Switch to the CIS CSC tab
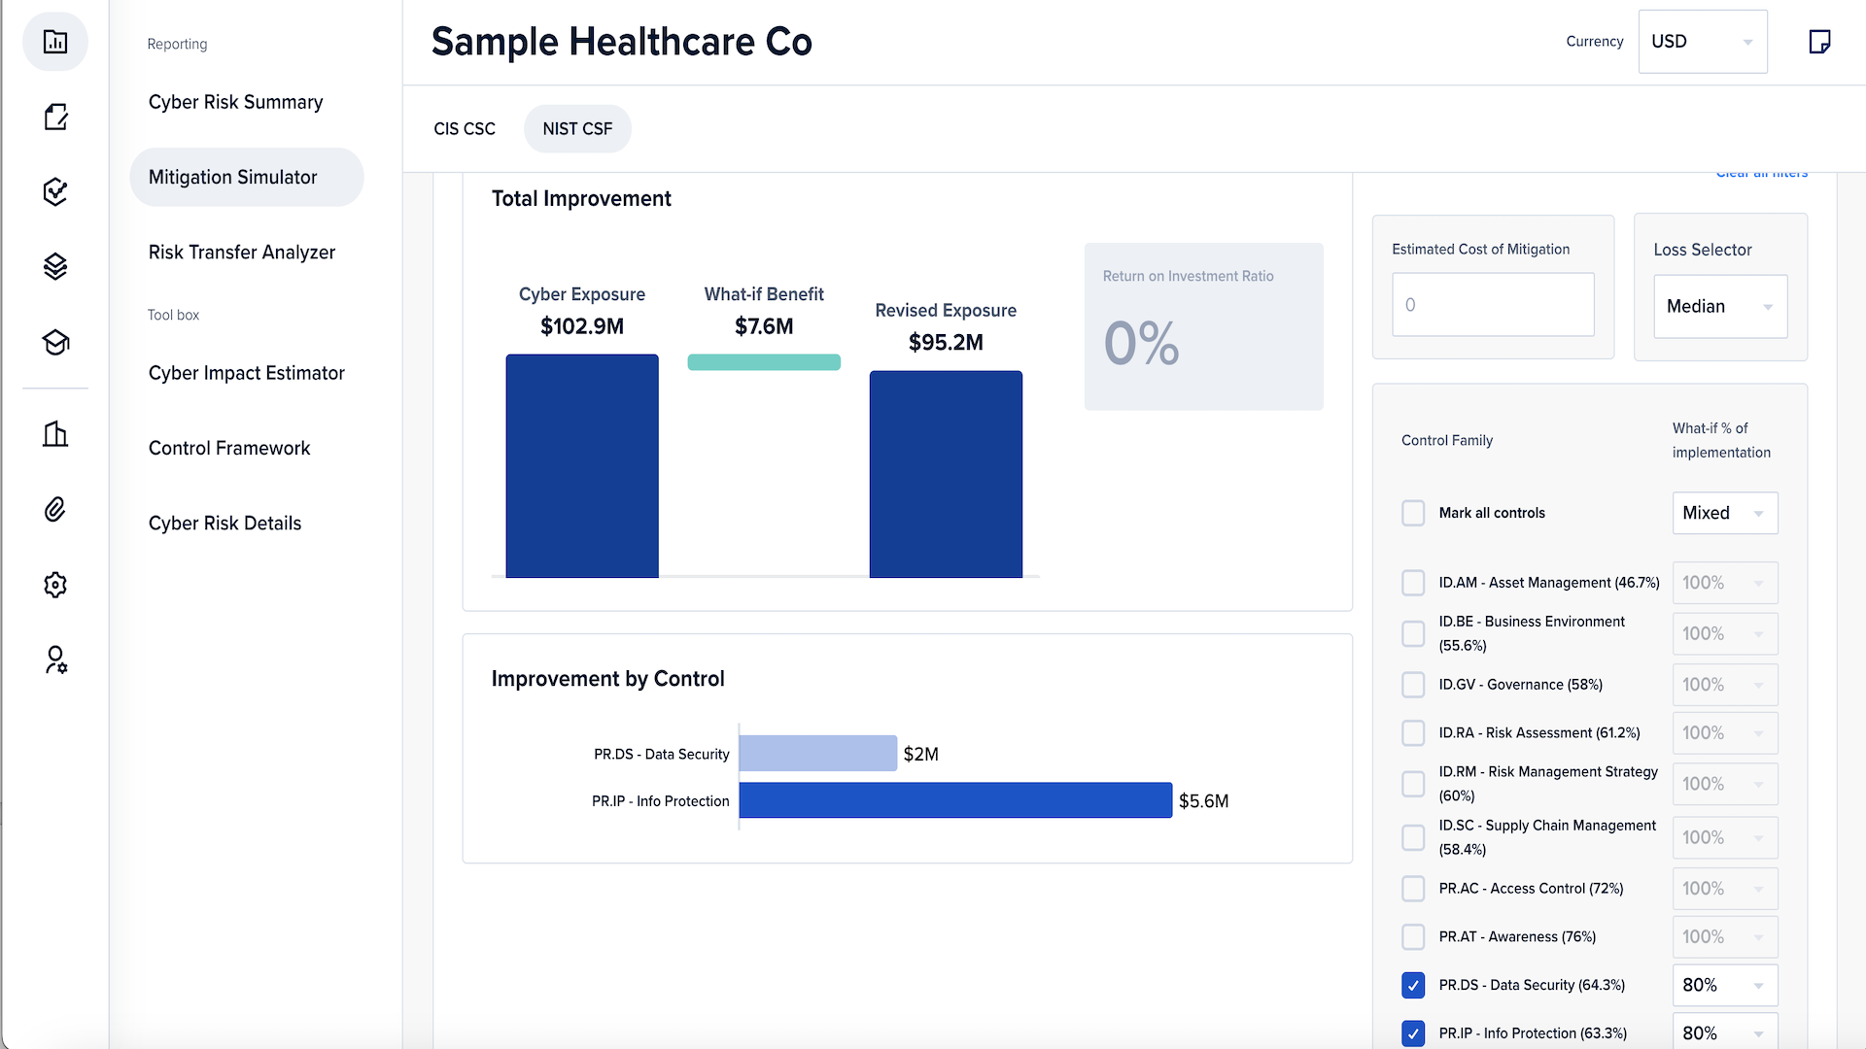Screen dimensions: 1866x1049 465,129
